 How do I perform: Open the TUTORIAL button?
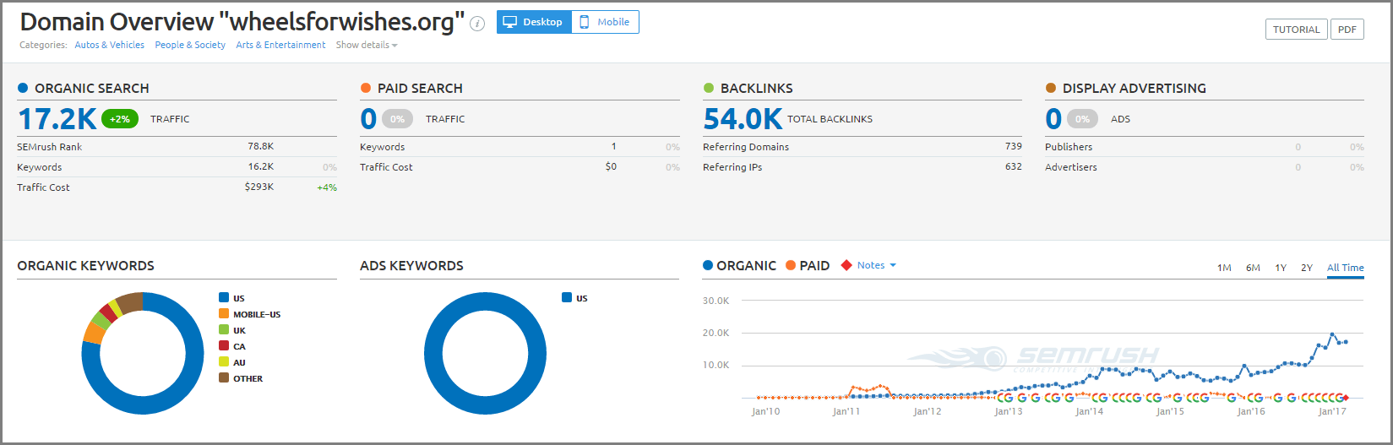(x=1296, y=30)
